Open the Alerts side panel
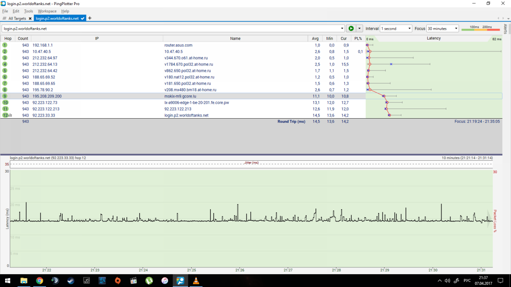The width and height of the screenshot is (511, 287). (505, 28)
